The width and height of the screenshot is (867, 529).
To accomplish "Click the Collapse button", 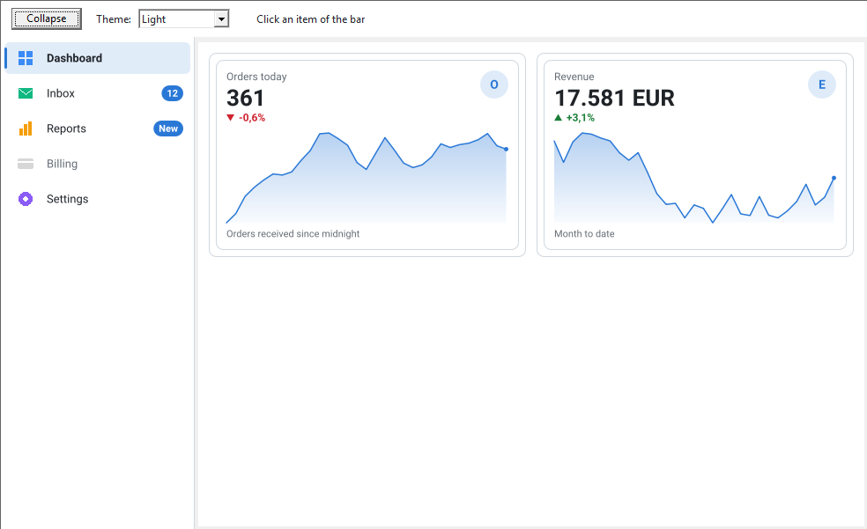I will [x=47, y=18].
